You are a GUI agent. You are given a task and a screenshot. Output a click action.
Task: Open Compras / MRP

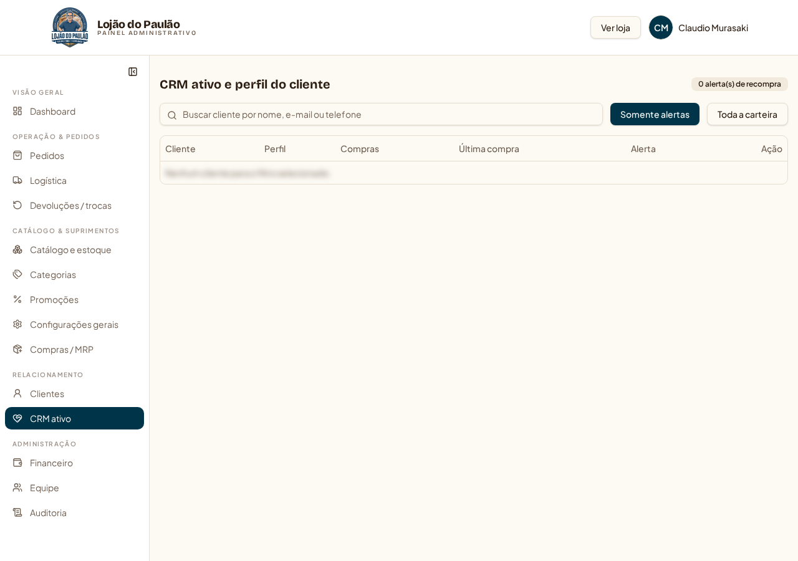[x=74, y=349]
